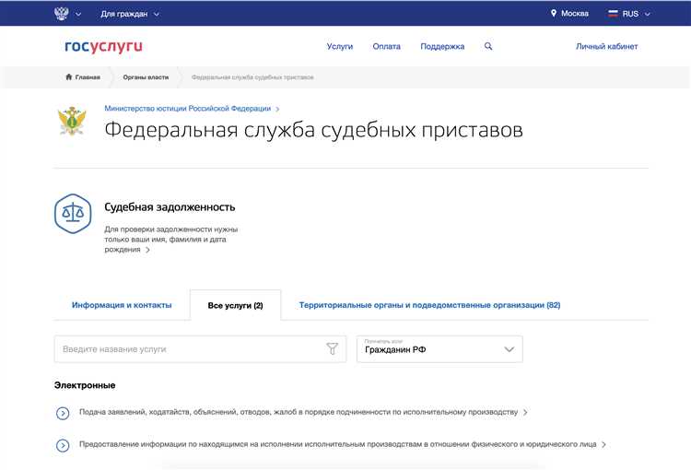The height and width of the screenshot is (470, 691).
Task: Click the Электронные section heading
Action: tap(85, 385)
